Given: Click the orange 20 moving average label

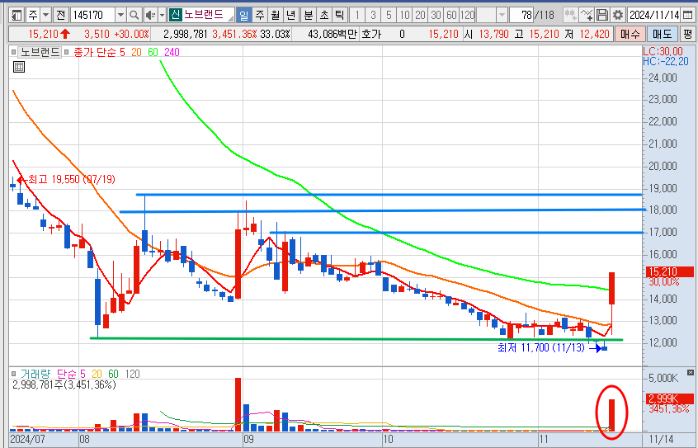Looking at the screenshot, I should click(x=136, y=53).
